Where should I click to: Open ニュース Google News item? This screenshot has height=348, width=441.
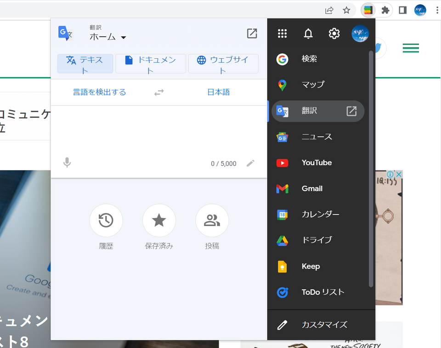point(318,137)
